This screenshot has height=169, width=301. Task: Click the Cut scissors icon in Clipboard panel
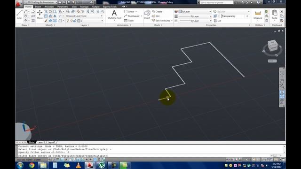click(282, 12)
